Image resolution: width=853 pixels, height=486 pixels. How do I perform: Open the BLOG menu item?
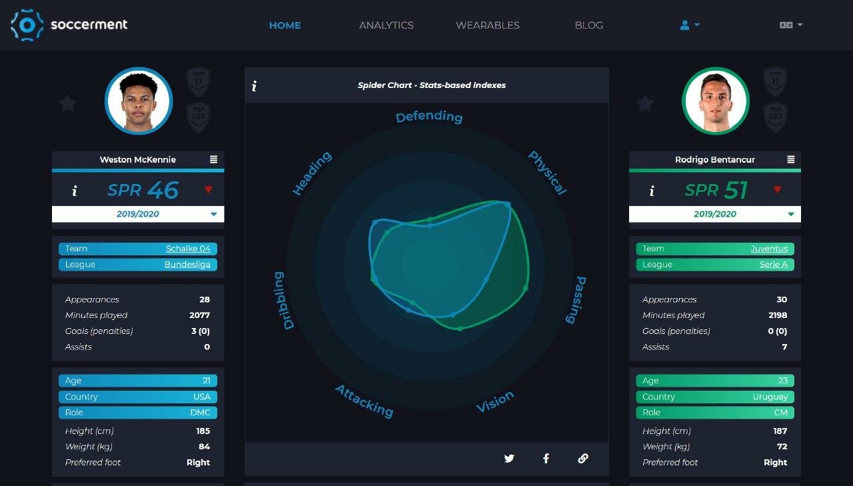[x=589, y=25]
